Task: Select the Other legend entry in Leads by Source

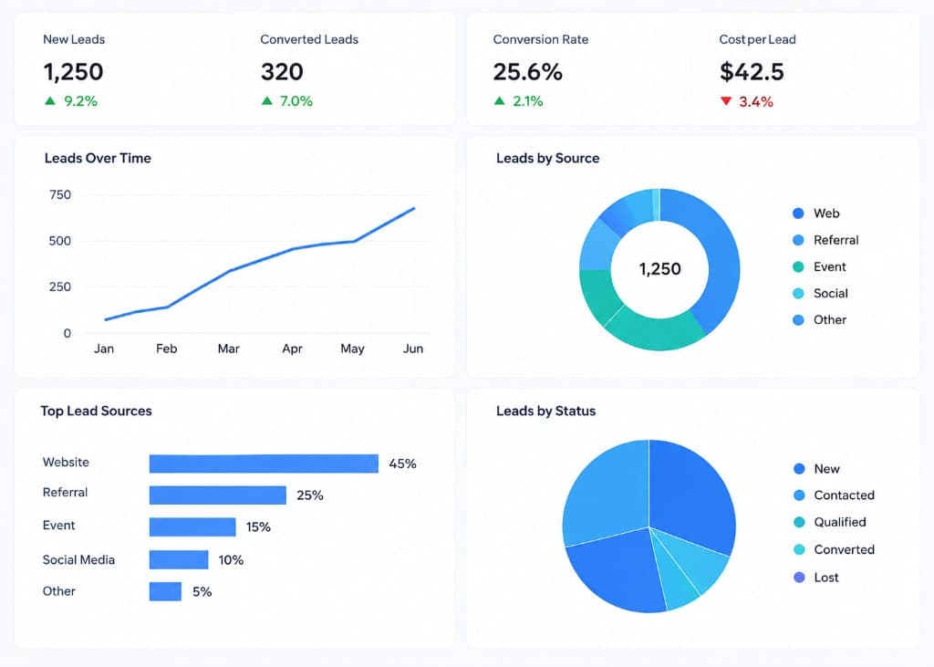Action: click(x=820, y=320)
